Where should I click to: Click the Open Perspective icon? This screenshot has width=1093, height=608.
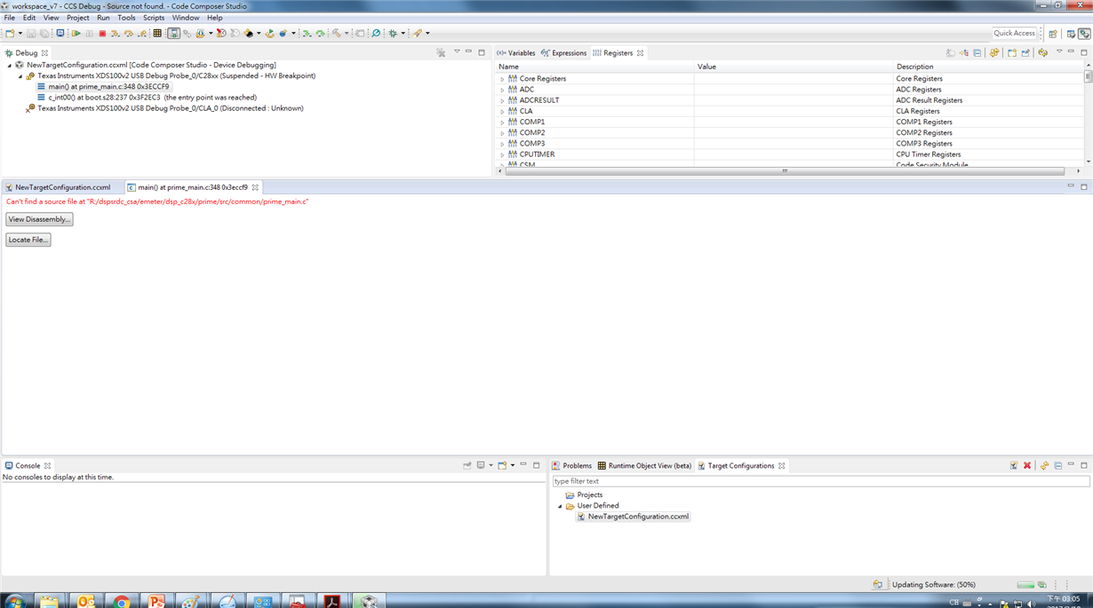[1053, 34]
